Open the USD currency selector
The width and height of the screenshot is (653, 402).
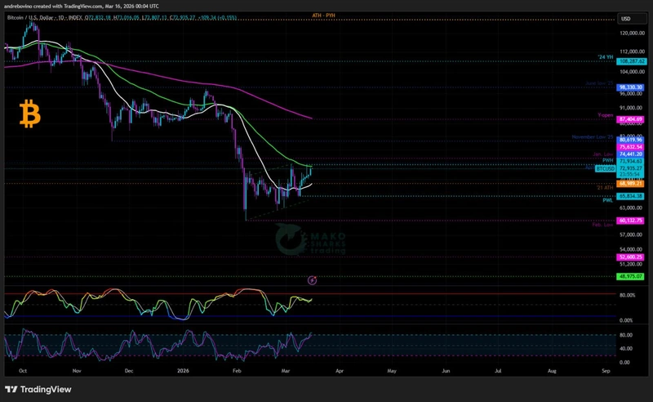coord(626,19)
